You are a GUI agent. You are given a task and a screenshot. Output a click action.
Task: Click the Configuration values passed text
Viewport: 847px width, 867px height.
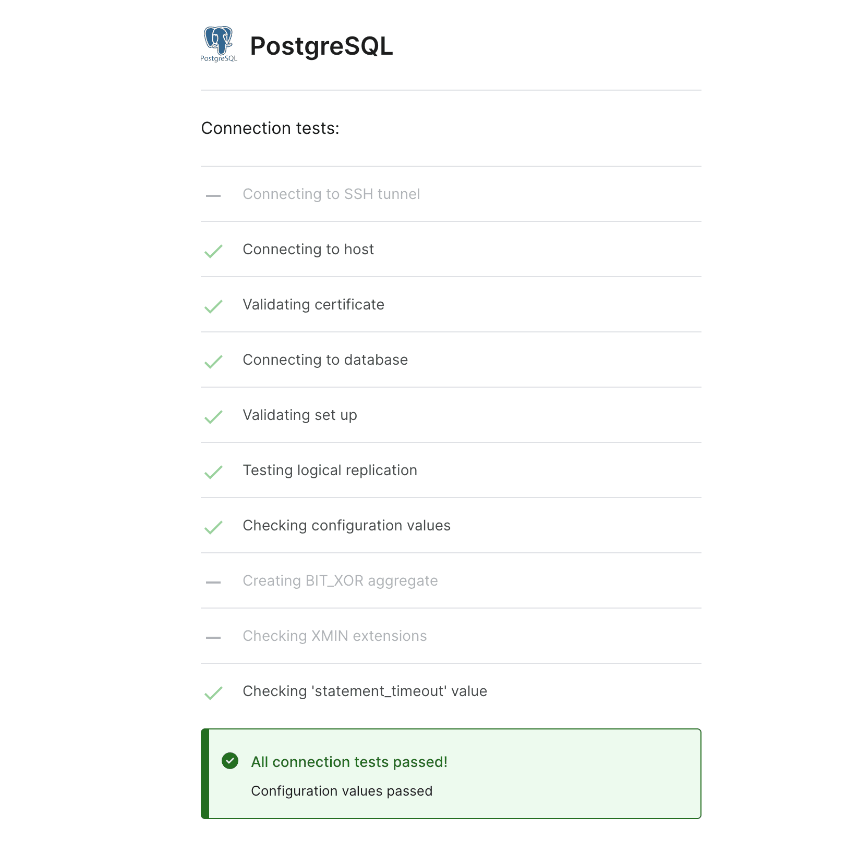[x=342, y=791]
